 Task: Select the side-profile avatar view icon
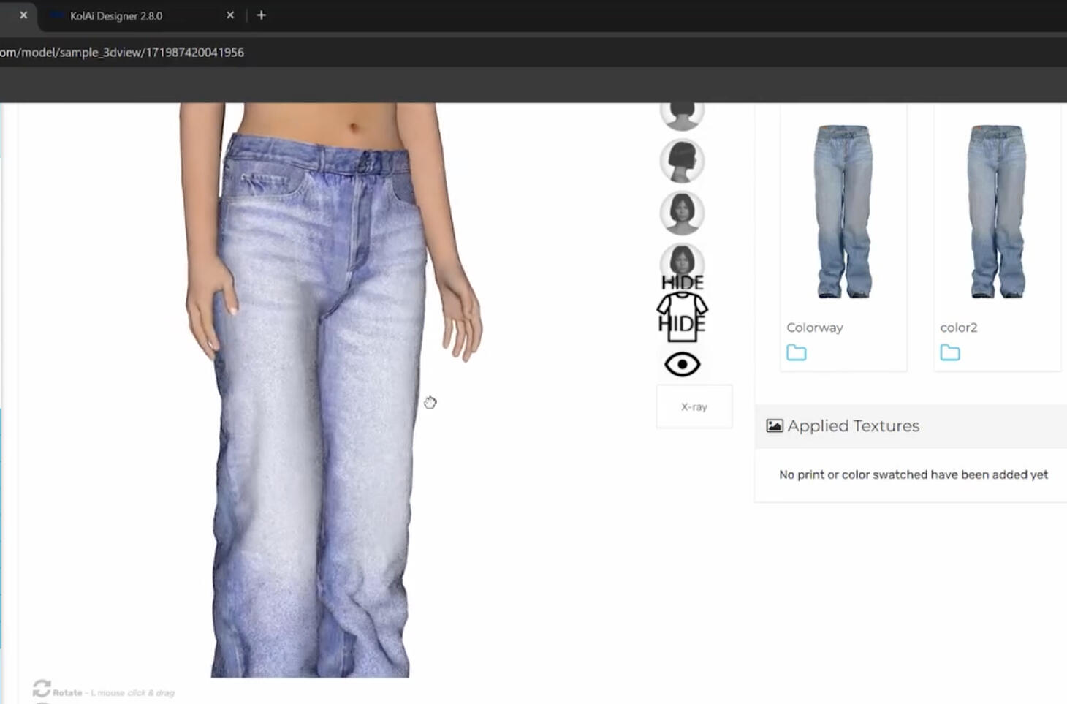click(x=682, y=161)
